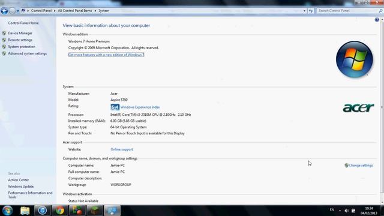Click shield icon beside System protection
This screenshot has width=384, height=216.
click(4, 47)
